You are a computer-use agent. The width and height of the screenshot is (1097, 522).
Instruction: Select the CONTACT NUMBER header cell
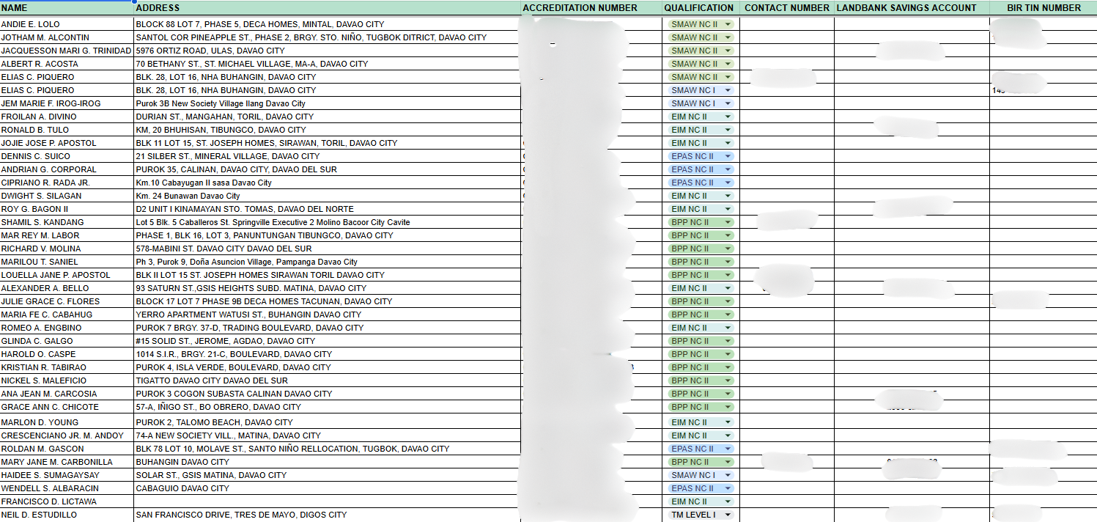coord(786,8)
